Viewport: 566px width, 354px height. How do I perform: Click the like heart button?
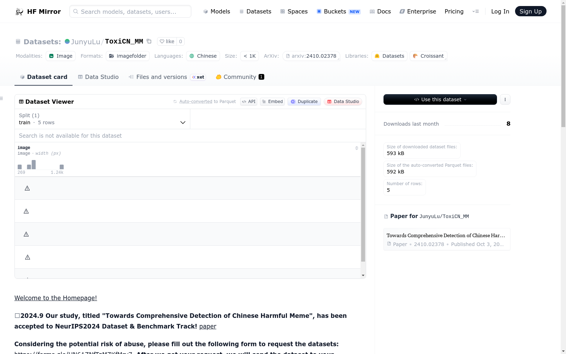coord(167,41)
